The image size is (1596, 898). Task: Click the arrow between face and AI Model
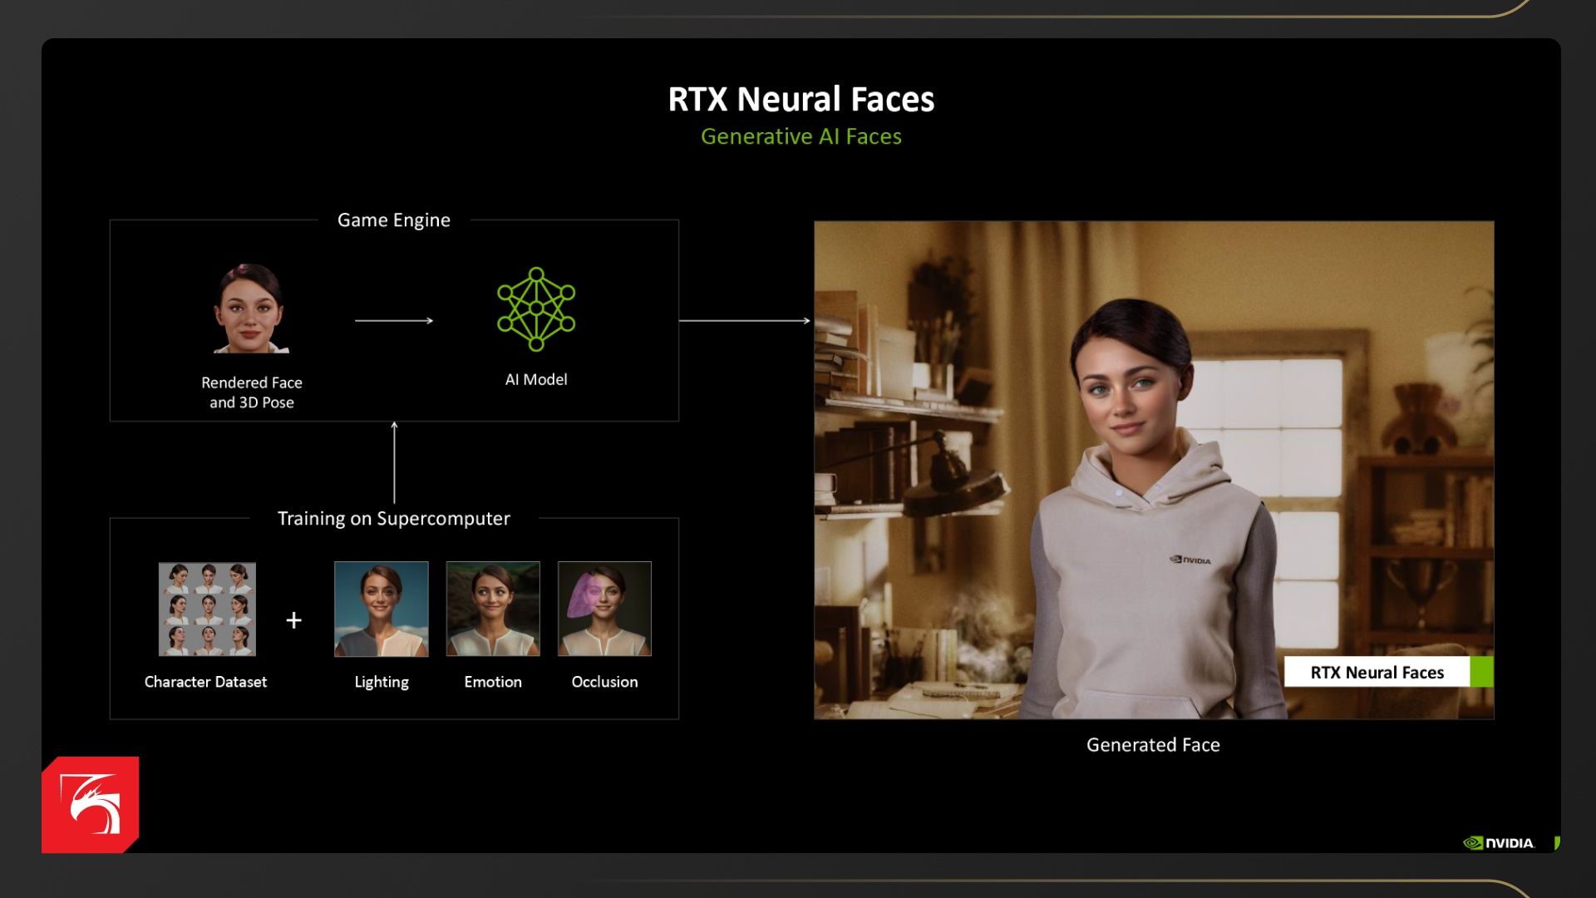click(394, 321)
